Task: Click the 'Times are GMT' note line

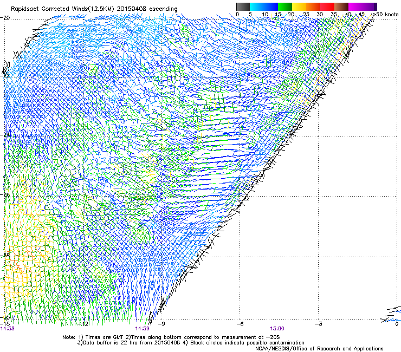Action: 171,337
